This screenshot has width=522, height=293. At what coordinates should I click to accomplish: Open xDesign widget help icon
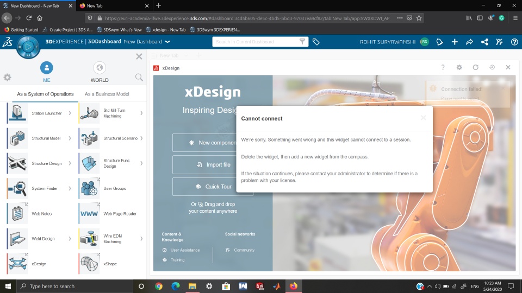point(443,67)
